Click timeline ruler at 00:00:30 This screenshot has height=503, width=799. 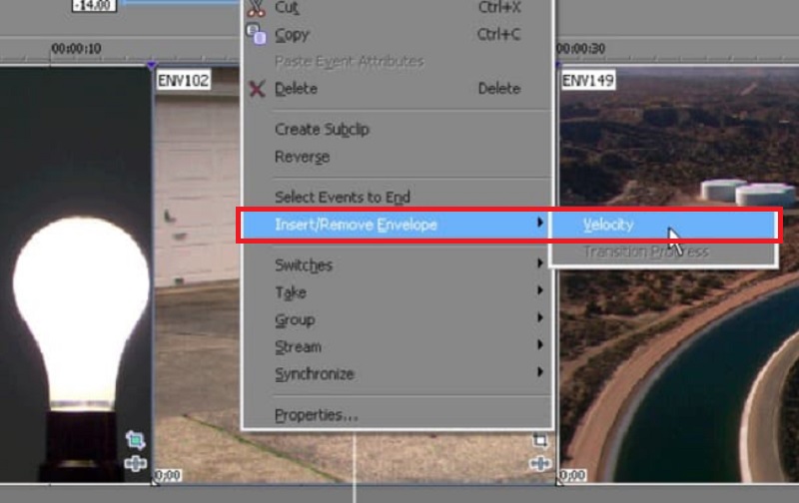coord(580,49)
